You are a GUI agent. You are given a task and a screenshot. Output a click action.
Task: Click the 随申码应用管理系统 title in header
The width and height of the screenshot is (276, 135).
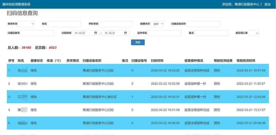pos(16,4)
